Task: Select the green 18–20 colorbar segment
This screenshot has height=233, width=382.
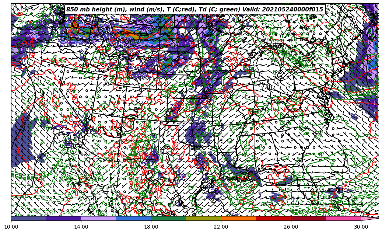Action: (x=168, y=218)
